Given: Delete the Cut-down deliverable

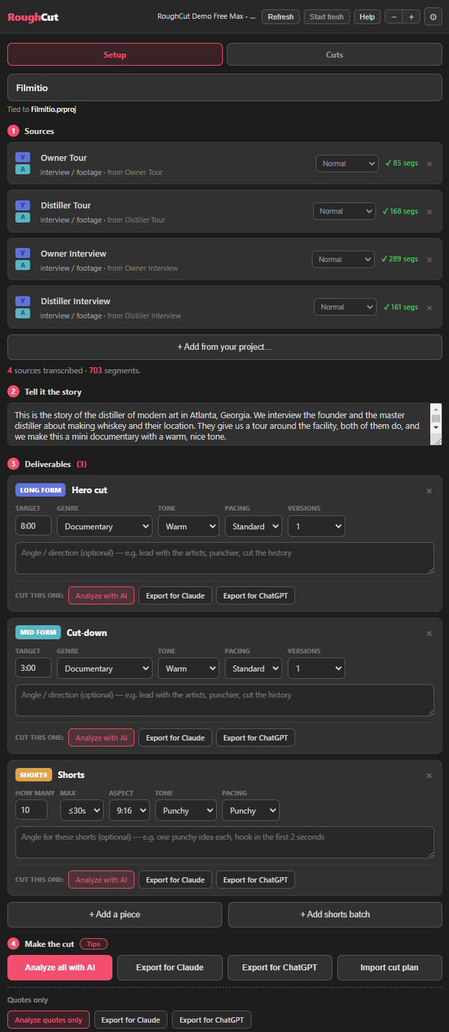Looking at the screenshot, I should 430,633.
